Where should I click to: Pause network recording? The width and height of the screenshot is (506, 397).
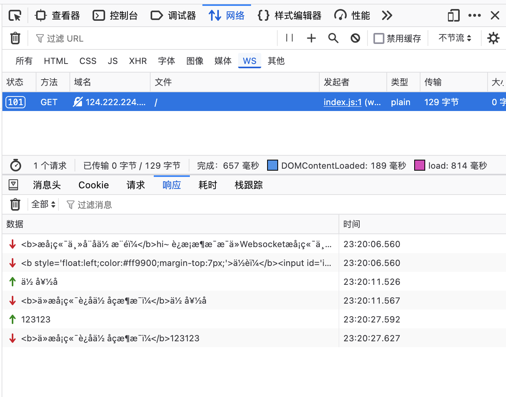tap(289, 38)
